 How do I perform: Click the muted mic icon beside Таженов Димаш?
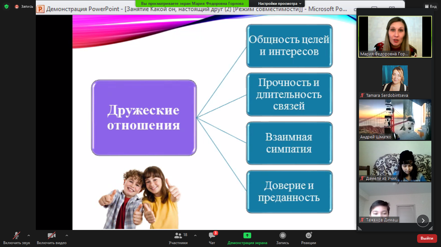(363, 220)
